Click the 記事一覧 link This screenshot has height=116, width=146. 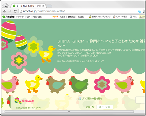[x=90, y=107]
